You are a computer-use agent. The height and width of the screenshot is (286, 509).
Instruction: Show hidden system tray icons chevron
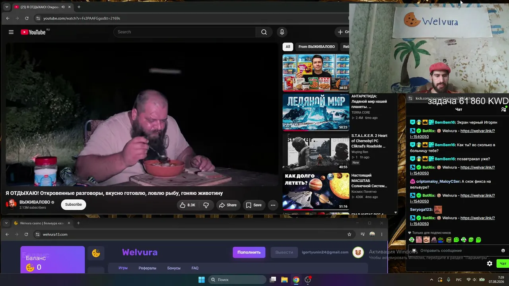[431, 280]
